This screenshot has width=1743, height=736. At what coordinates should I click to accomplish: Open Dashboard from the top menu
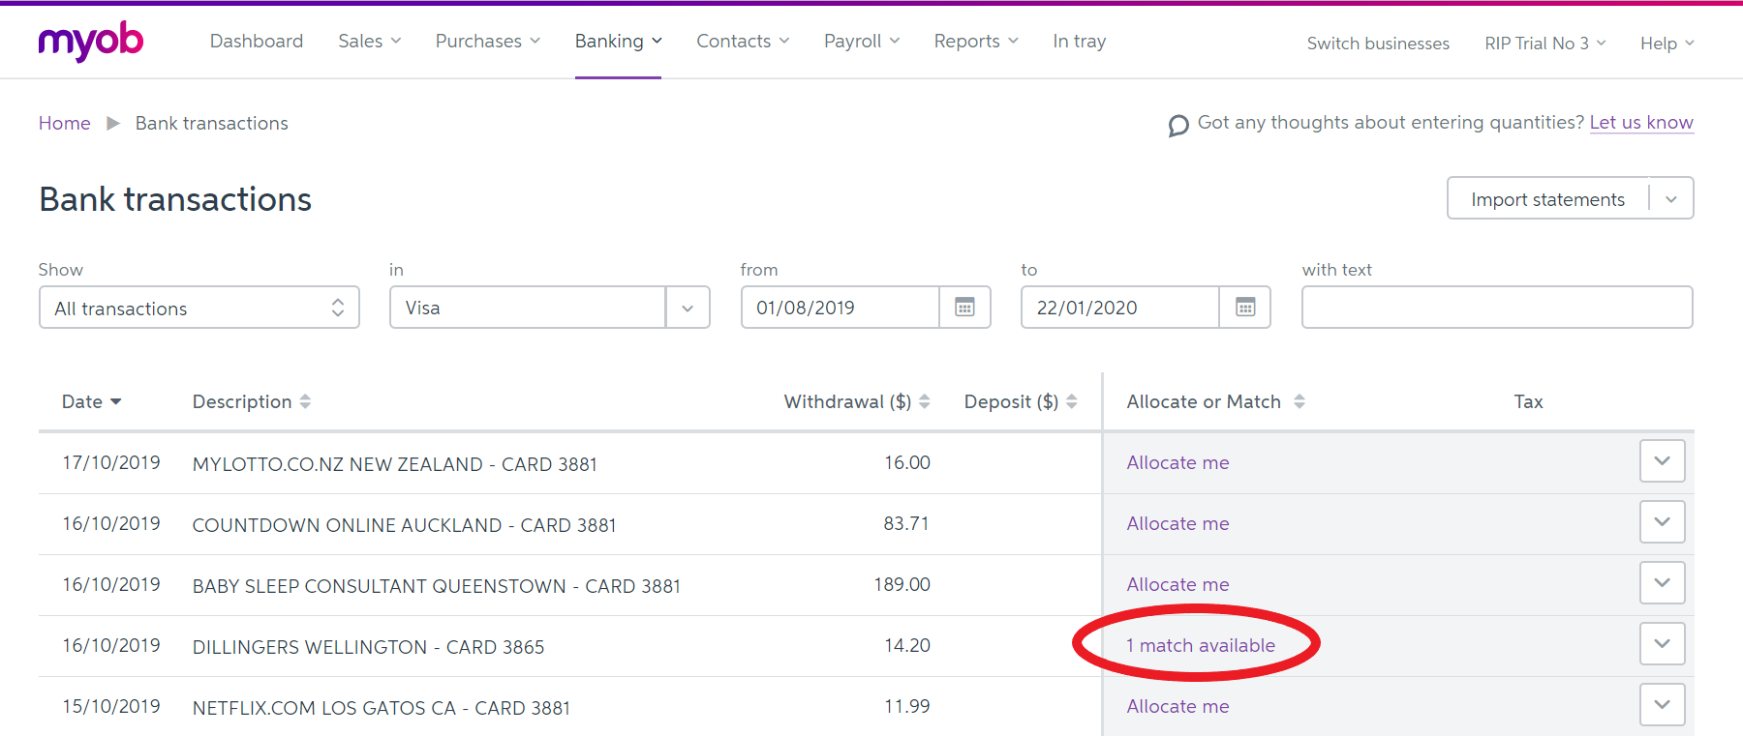(x=257, y=41)
